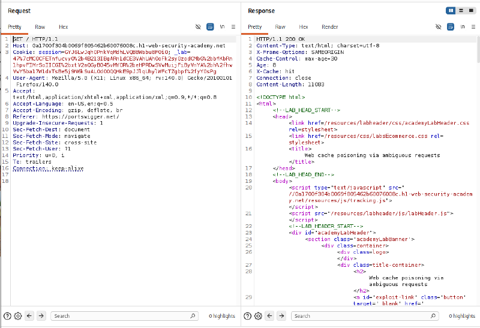The height and width of the screenshot is (328, 480).
Task: Click the Te: trailers request line
Action: (x=32, y=161)
